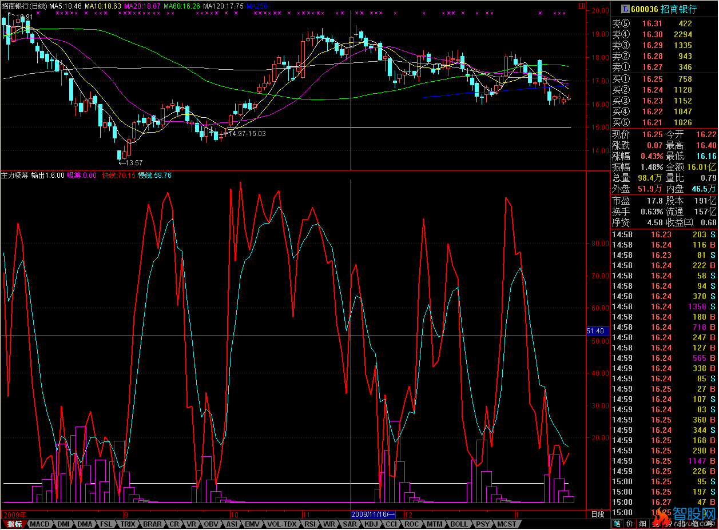This screenshot has height=530, width=719.
Task: Click the MA10:18.63 label
Action: tap(103, 6)
